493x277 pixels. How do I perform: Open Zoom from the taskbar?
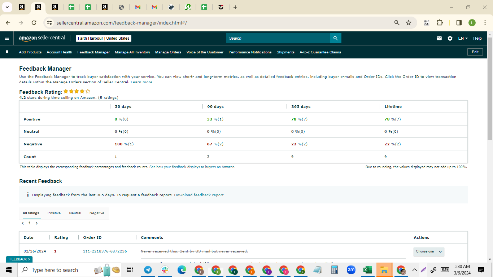(x=351, y=270)
